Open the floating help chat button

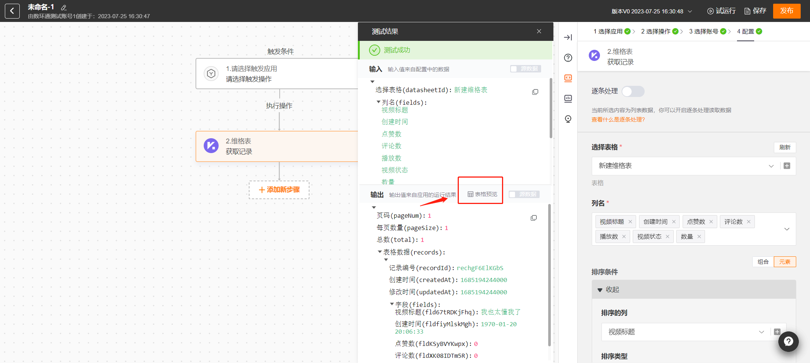pyautogui.click(x=788, y=341)
